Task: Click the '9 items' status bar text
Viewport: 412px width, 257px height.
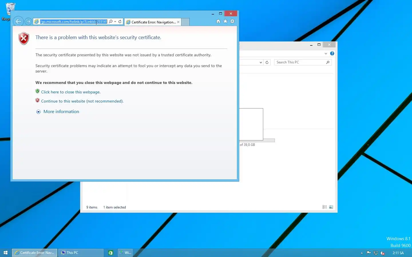Action: click(92, 207)
